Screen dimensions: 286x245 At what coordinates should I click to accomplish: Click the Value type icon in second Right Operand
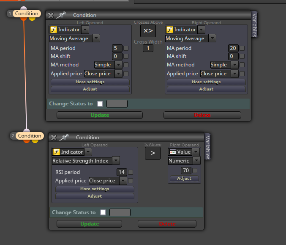coord(172,152)
